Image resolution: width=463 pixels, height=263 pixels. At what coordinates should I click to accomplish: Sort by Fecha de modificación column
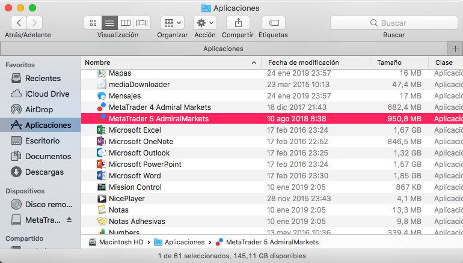[315, 62]
